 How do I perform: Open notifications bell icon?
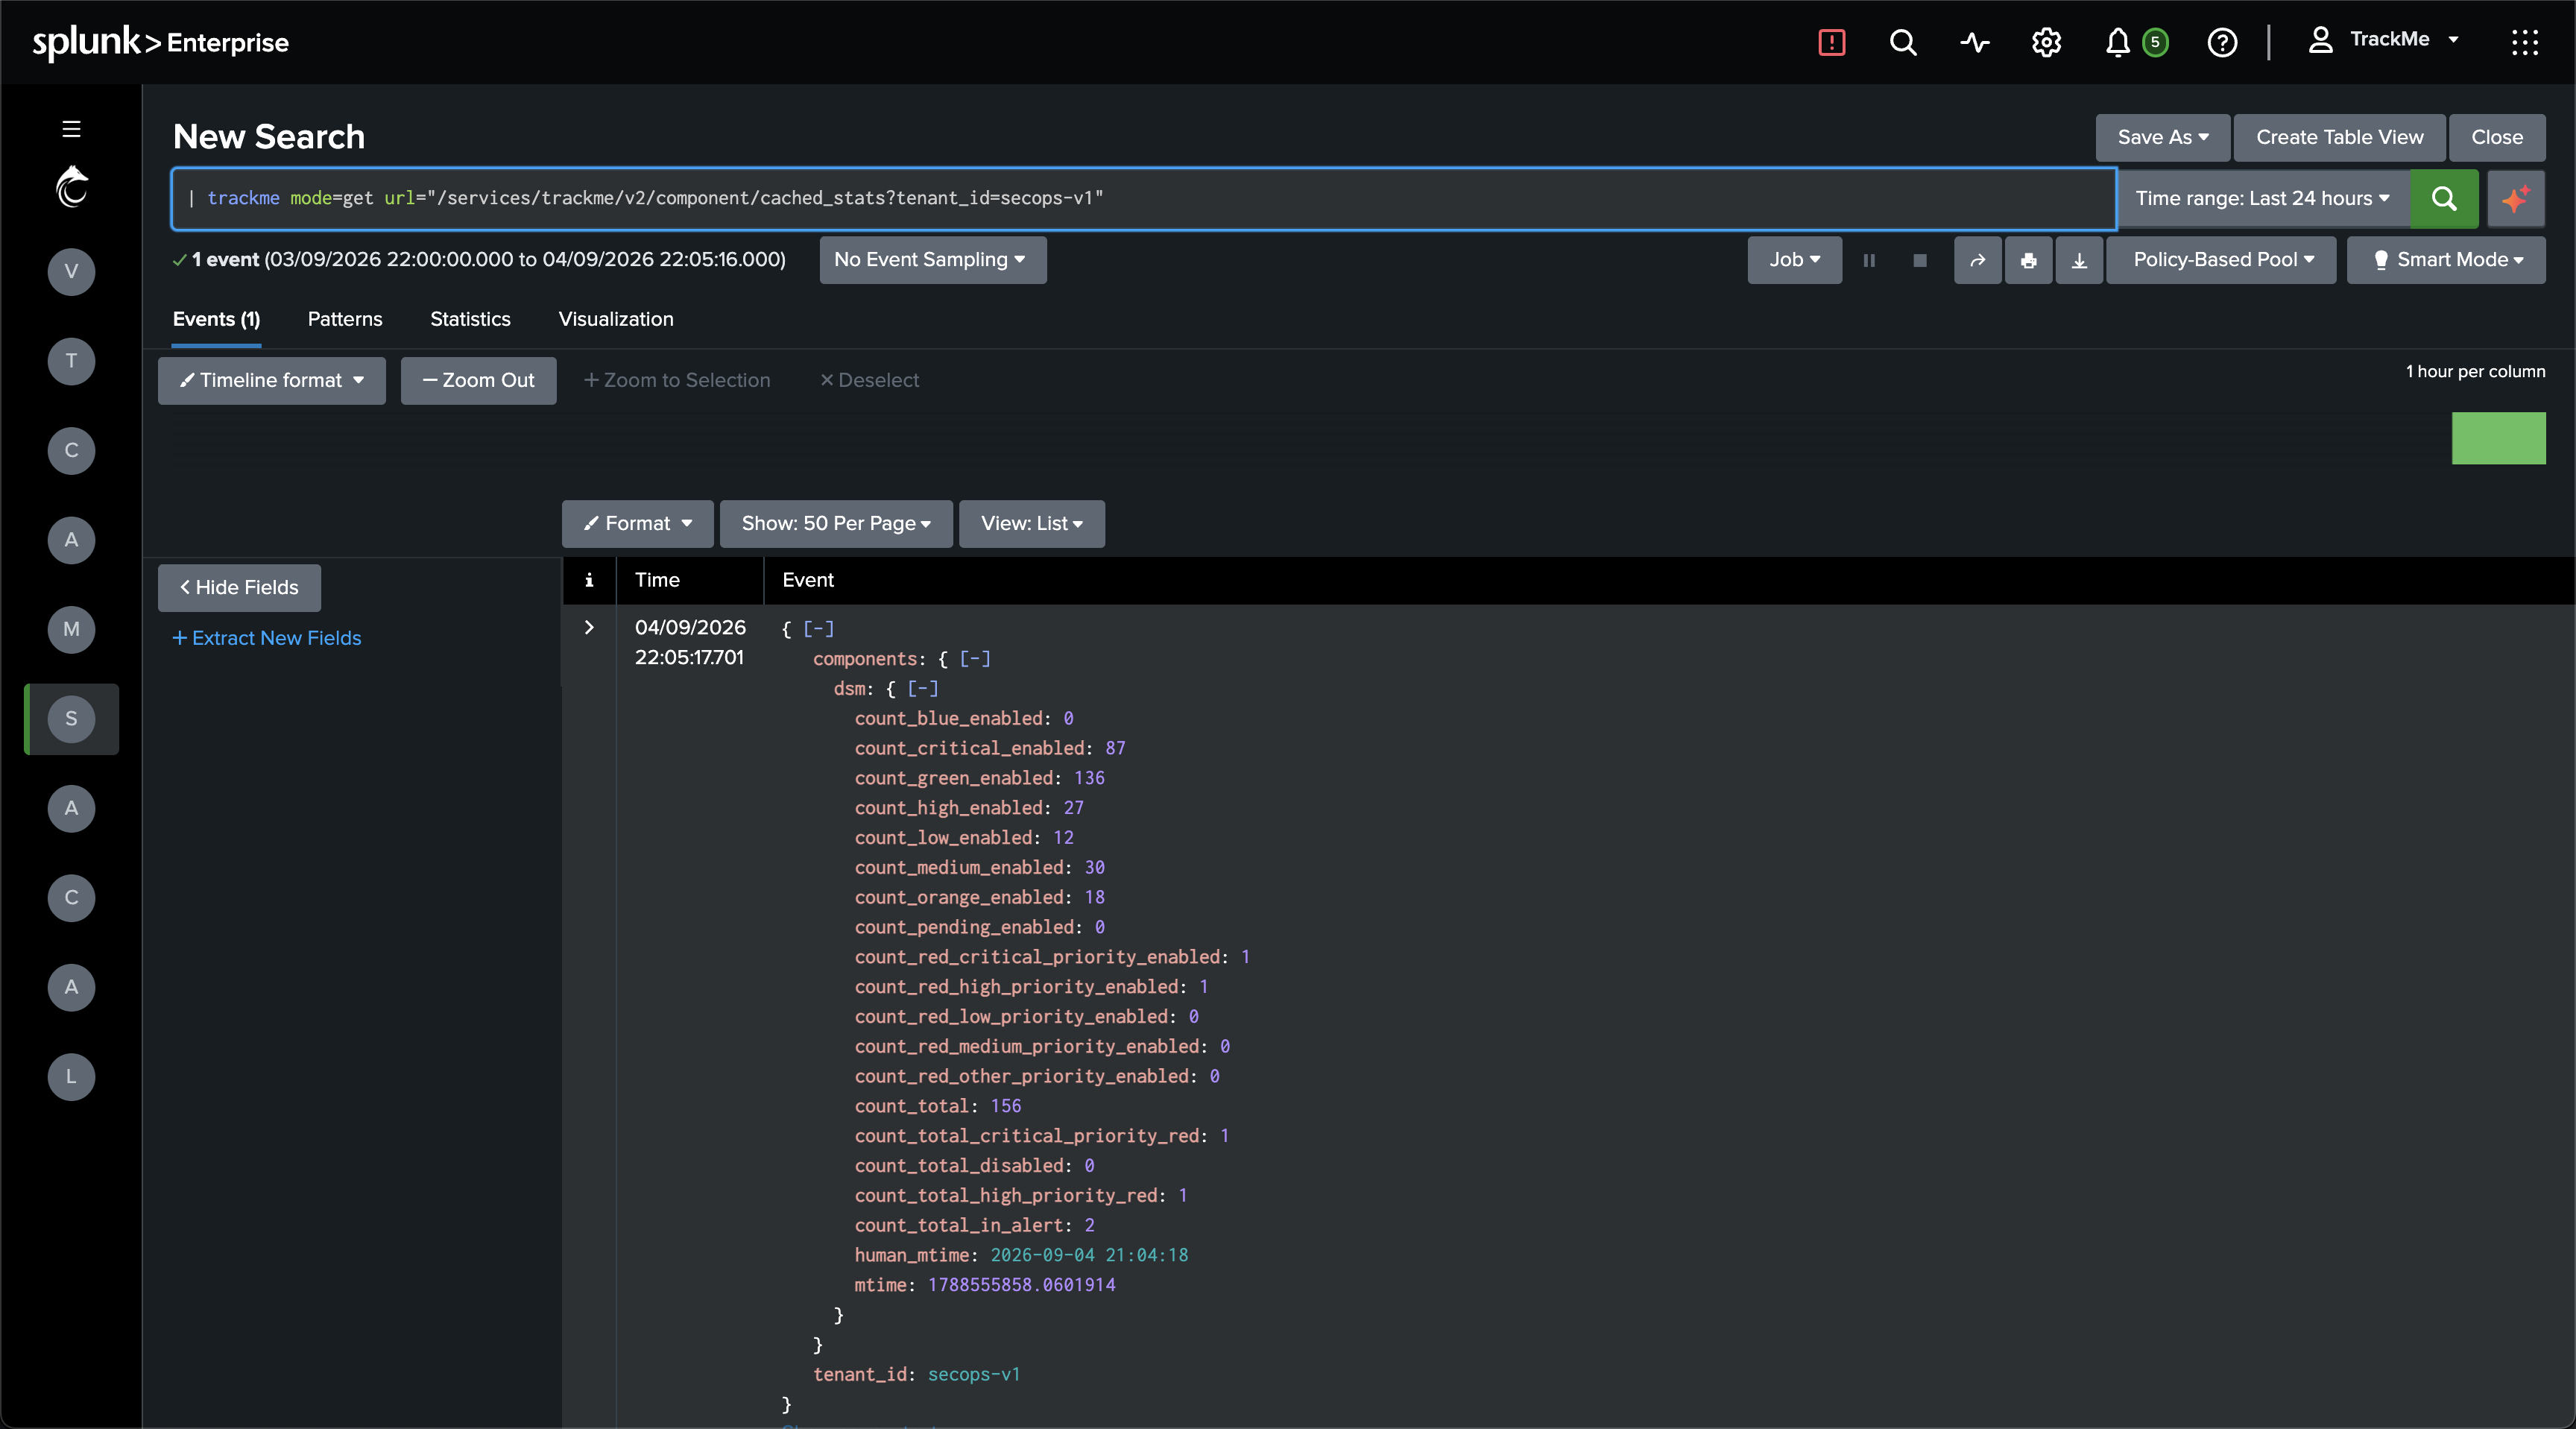click(2117, 42)
